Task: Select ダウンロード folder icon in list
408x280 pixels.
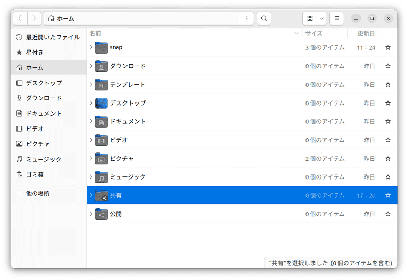Action: [x=101, y=66]
